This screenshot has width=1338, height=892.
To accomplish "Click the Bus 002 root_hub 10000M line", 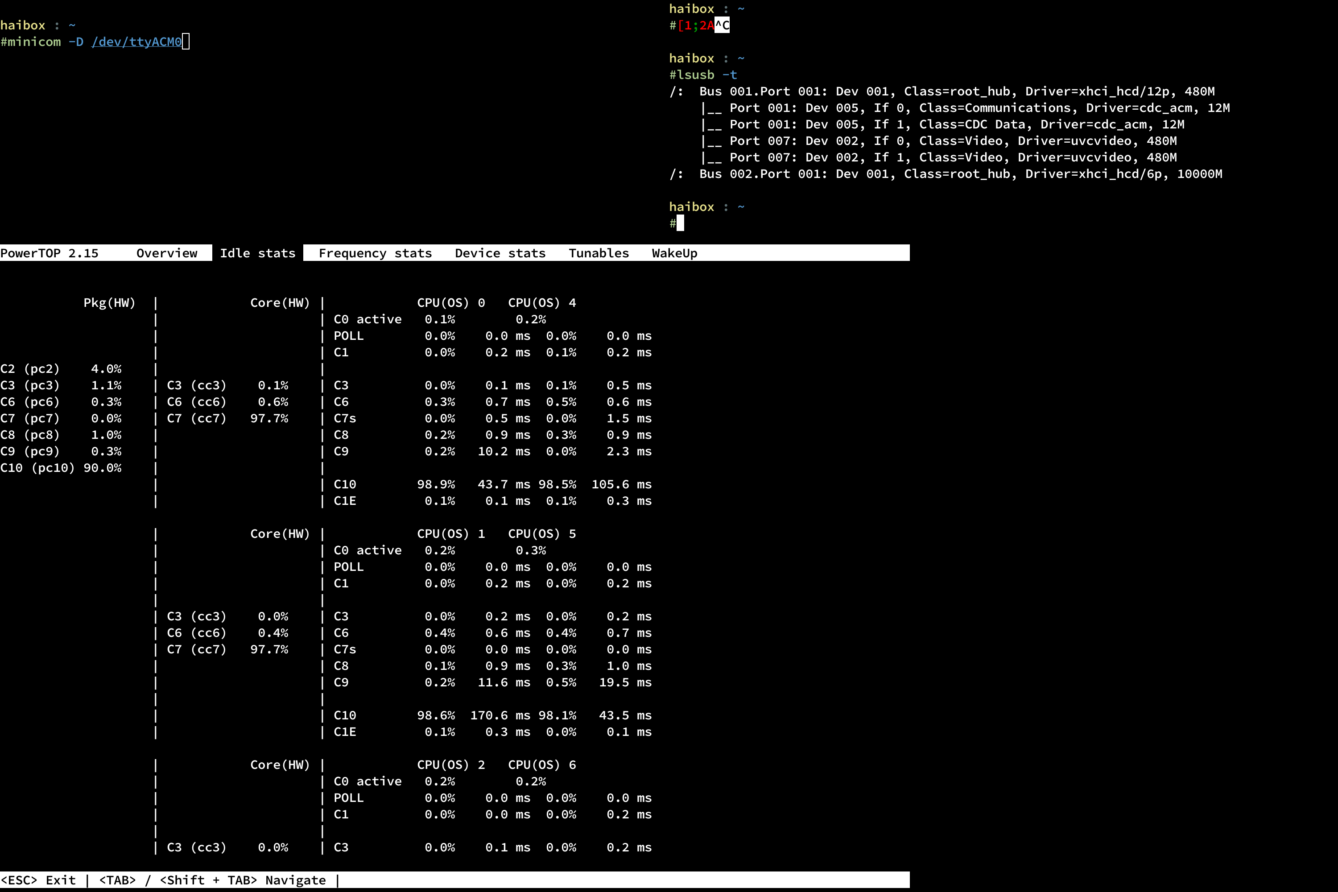I will coord(946,173).
